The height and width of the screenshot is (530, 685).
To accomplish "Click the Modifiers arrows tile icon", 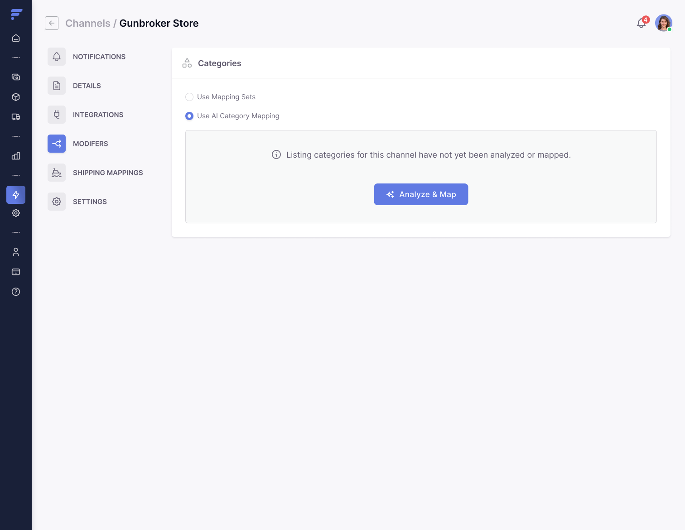I will click(x=57, y=144).
